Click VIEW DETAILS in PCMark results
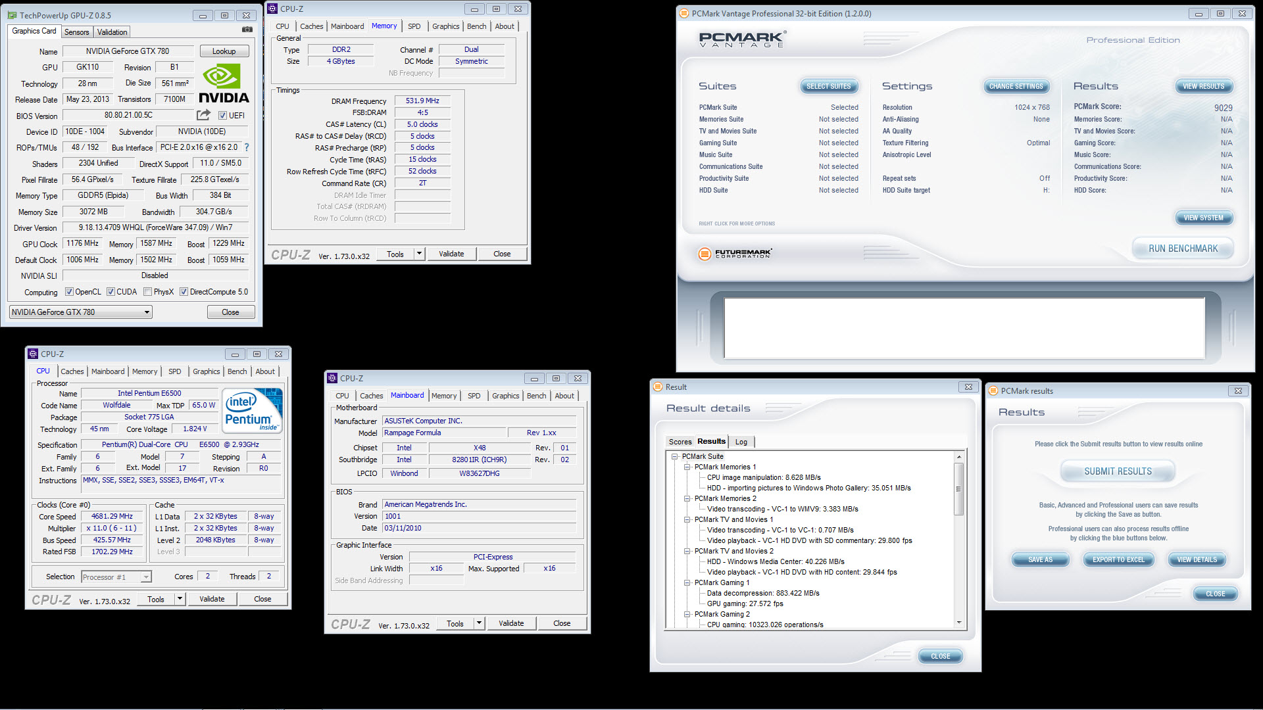 coord(1197,559)
